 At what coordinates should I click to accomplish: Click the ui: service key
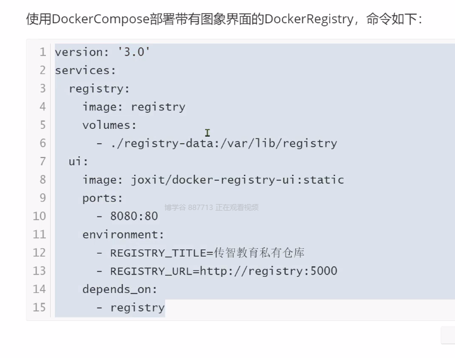coord(79,162)
